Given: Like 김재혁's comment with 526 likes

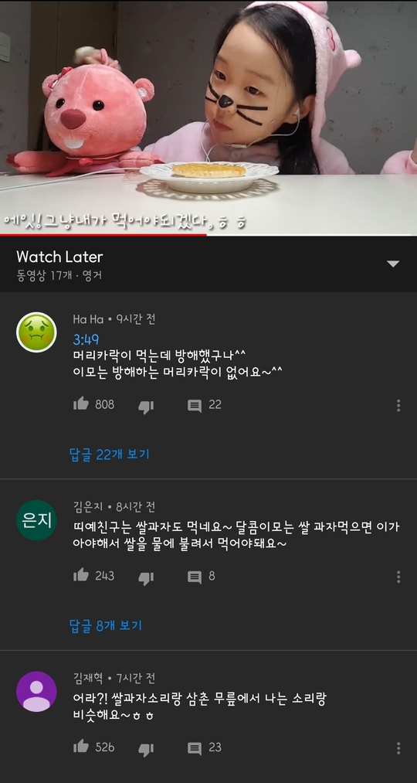Looking at the screenshot, I should pos(81,746).
